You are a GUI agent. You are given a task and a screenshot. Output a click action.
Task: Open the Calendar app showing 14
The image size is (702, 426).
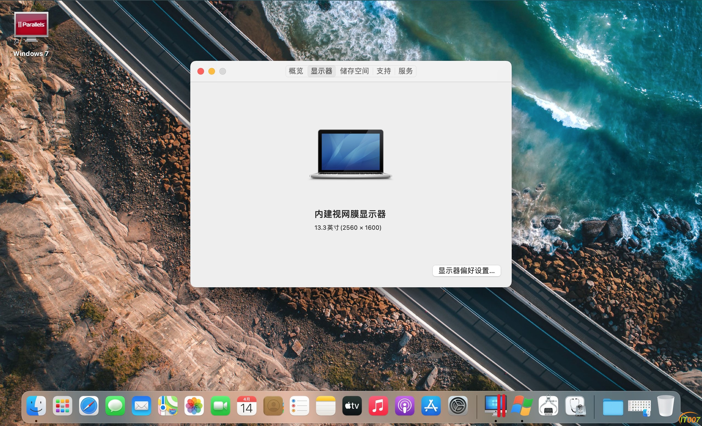pyautogui.click(x=247, y=405)
